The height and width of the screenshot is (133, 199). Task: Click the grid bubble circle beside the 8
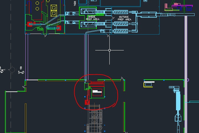tap(12, 70)
